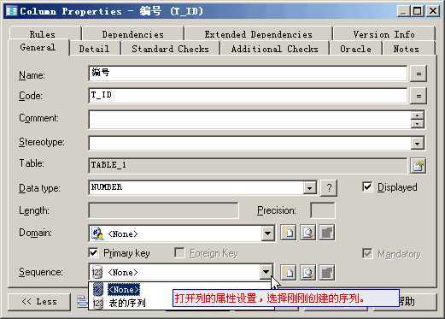This screenshot has height=319, width=445.
Task: Create a new sequence with the Sequence icon
Action: tap(288, 273)
